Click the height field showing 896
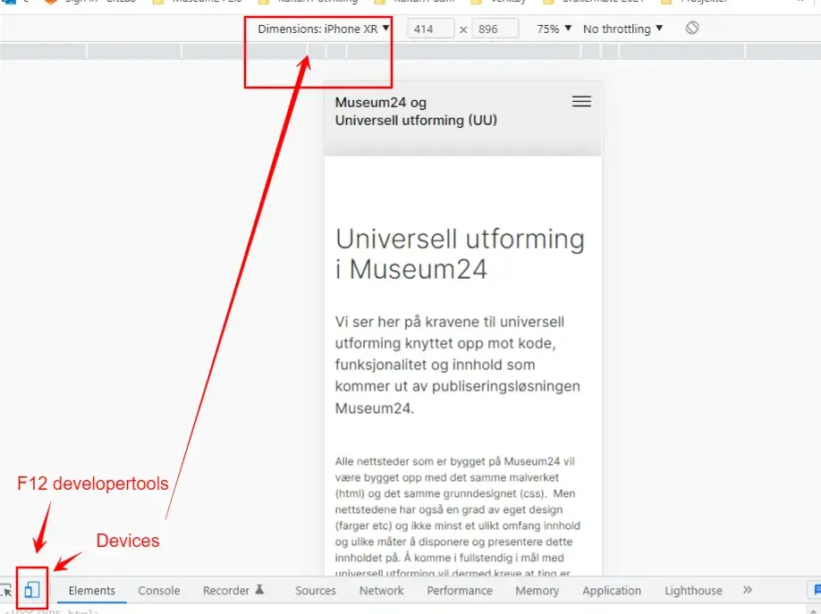The height and width of the screenshot is (614, 821). 495,29
